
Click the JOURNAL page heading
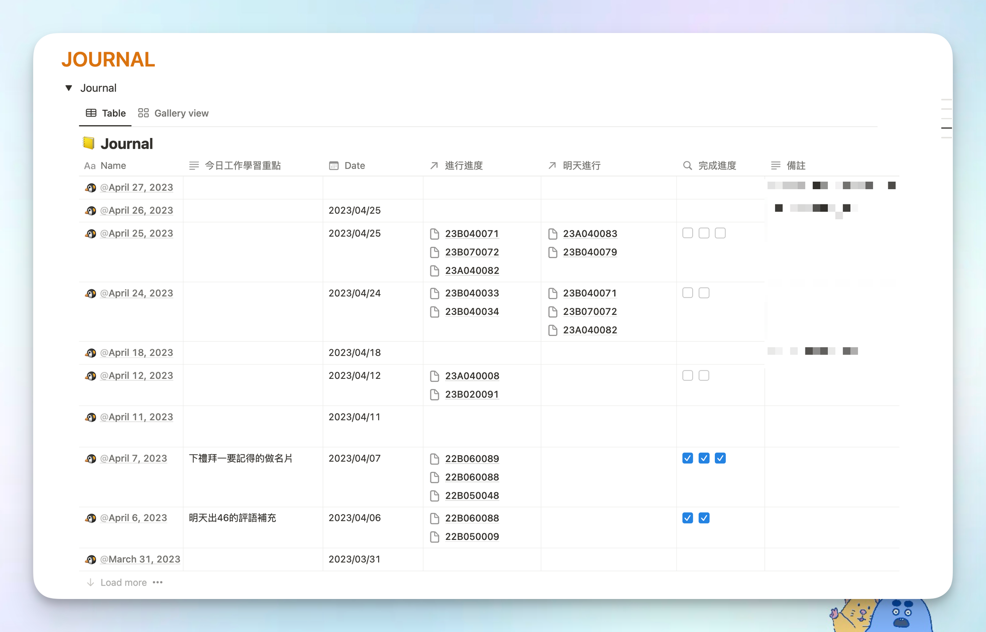(x=108, y=60)
